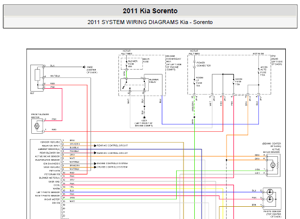Click the green wire splice dot below room LP fuse
The height and width of the screenshot is (219, 300).
[x=194, y=117]
